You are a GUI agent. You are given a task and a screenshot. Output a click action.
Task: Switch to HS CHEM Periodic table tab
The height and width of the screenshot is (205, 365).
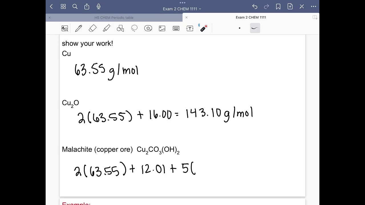click(114, 18)
